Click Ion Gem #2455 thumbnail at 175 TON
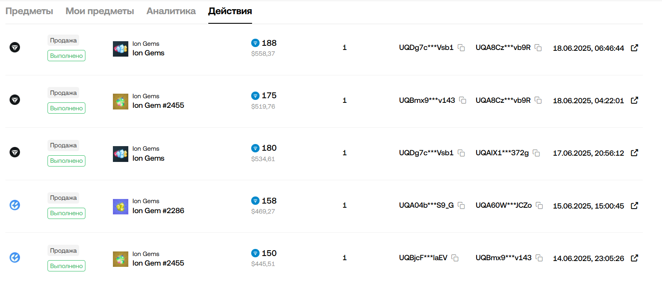This screenshot has height=281, width=662. [x=120, y=101]
